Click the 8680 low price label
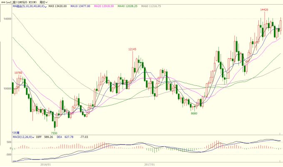Image resolution: width=283 pixels, height=167 pixels. point(194,113)
